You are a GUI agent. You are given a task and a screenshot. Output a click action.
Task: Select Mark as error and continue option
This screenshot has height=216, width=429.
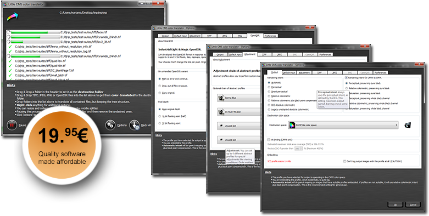[x=159, y=78]
